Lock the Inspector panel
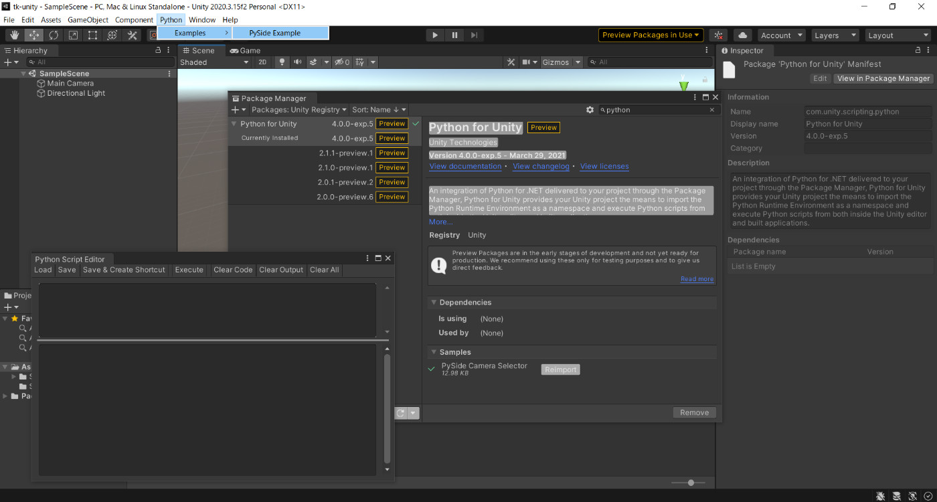The width and height of the screenshot is (937, 502). click(x=918, y=50)
